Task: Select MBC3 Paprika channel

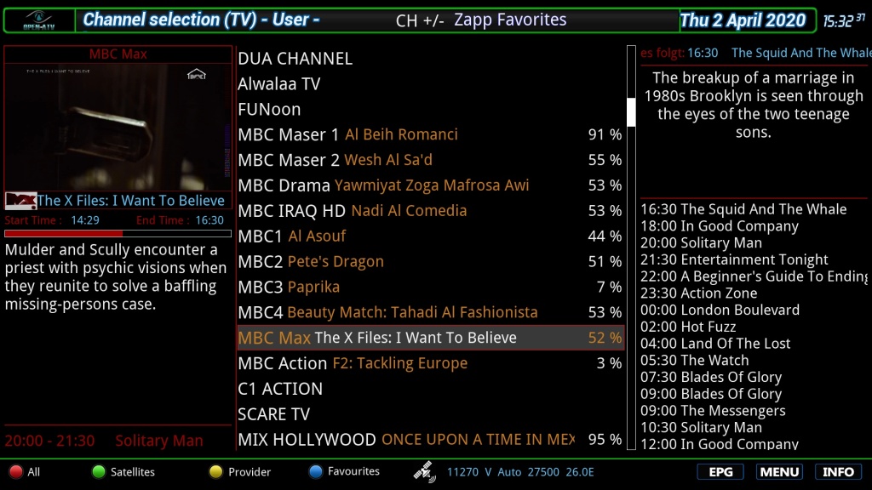Action: (x=430, y=287)
